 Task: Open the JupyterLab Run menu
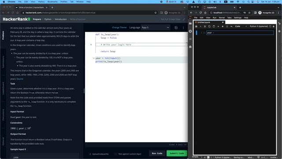(x=215, y=18)
